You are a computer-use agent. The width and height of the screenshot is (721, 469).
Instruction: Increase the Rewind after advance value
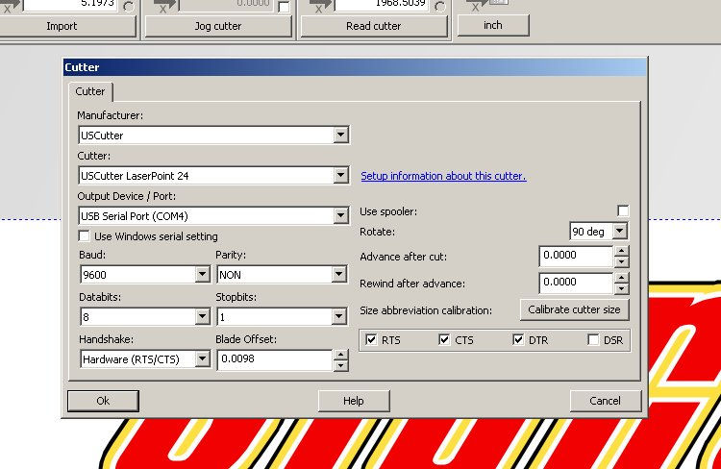click(621, 278)
